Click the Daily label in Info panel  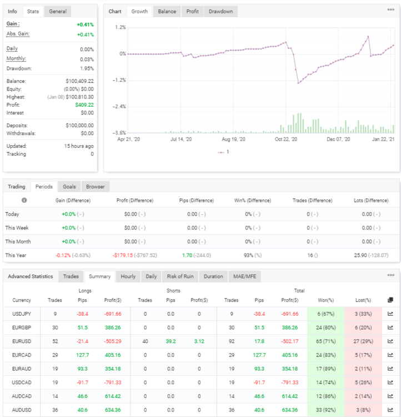(12, 49)
